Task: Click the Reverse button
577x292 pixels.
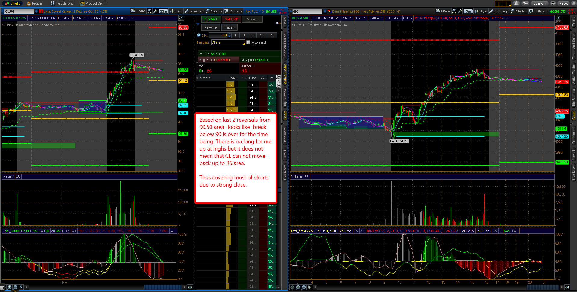Action: [210, 27]
